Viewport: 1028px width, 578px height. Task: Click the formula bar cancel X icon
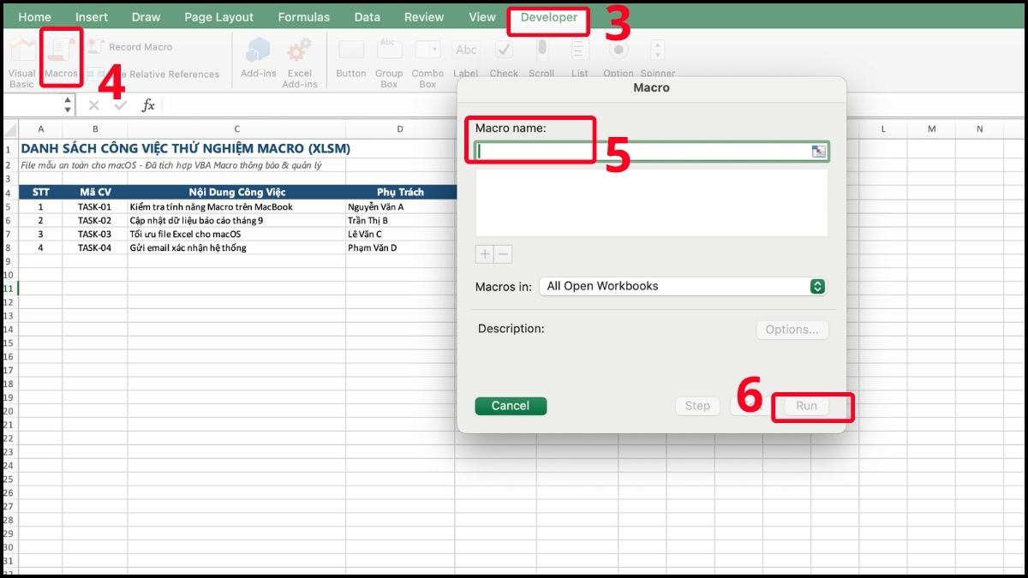tap(93, 104)
